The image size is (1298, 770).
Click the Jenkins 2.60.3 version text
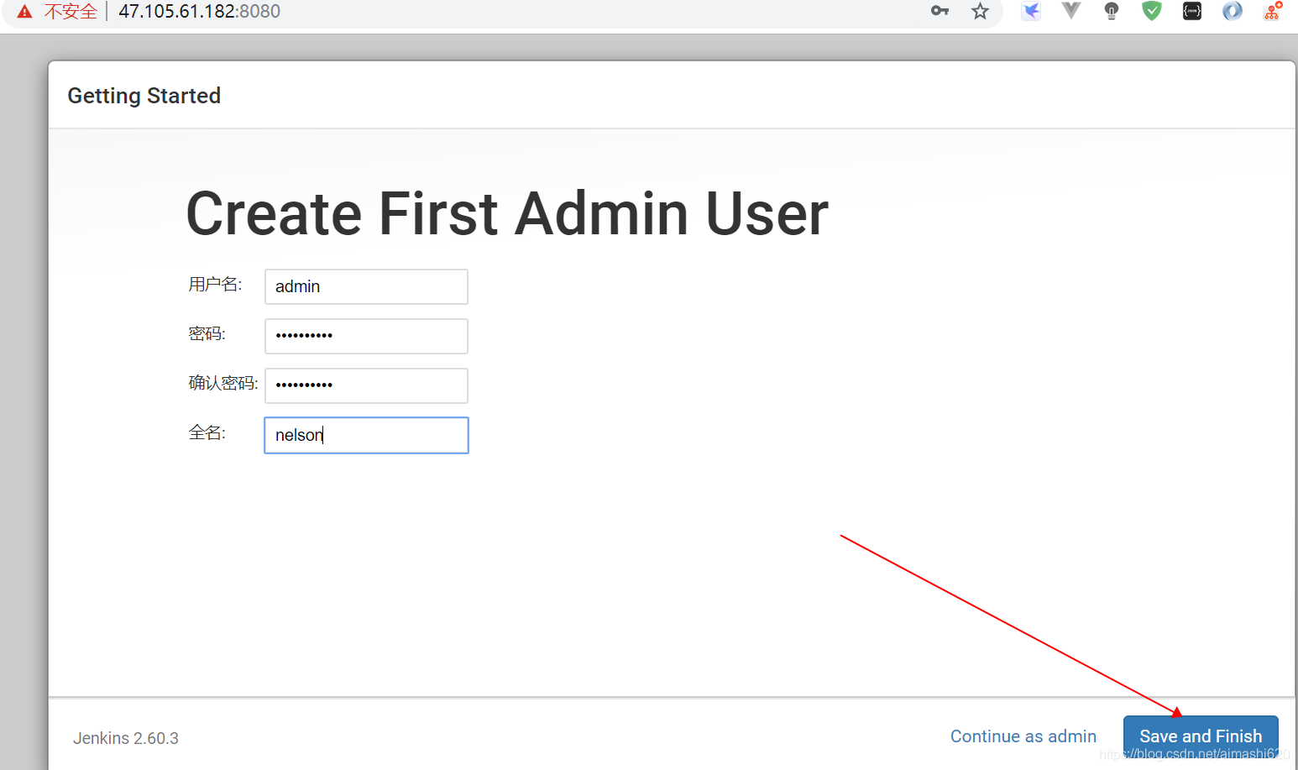click(126, 738)
